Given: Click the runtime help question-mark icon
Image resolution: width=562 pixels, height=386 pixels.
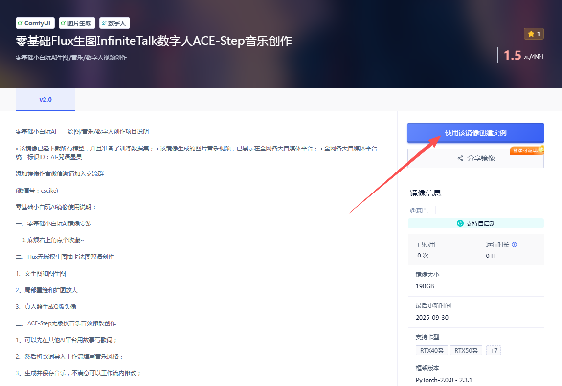Looking at the screenshot, I should (515, 245).
